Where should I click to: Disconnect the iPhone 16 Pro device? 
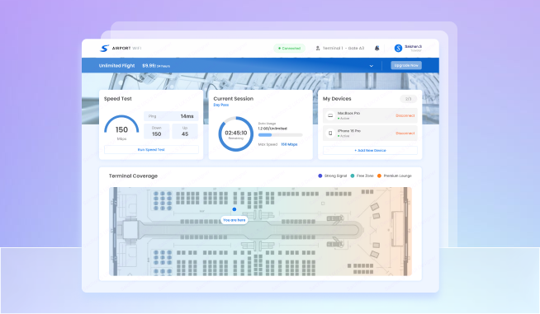[x=405, y=133]
